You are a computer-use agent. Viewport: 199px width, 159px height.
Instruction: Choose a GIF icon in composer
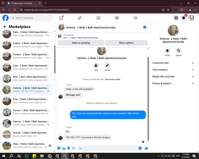(x=74, y=148)
